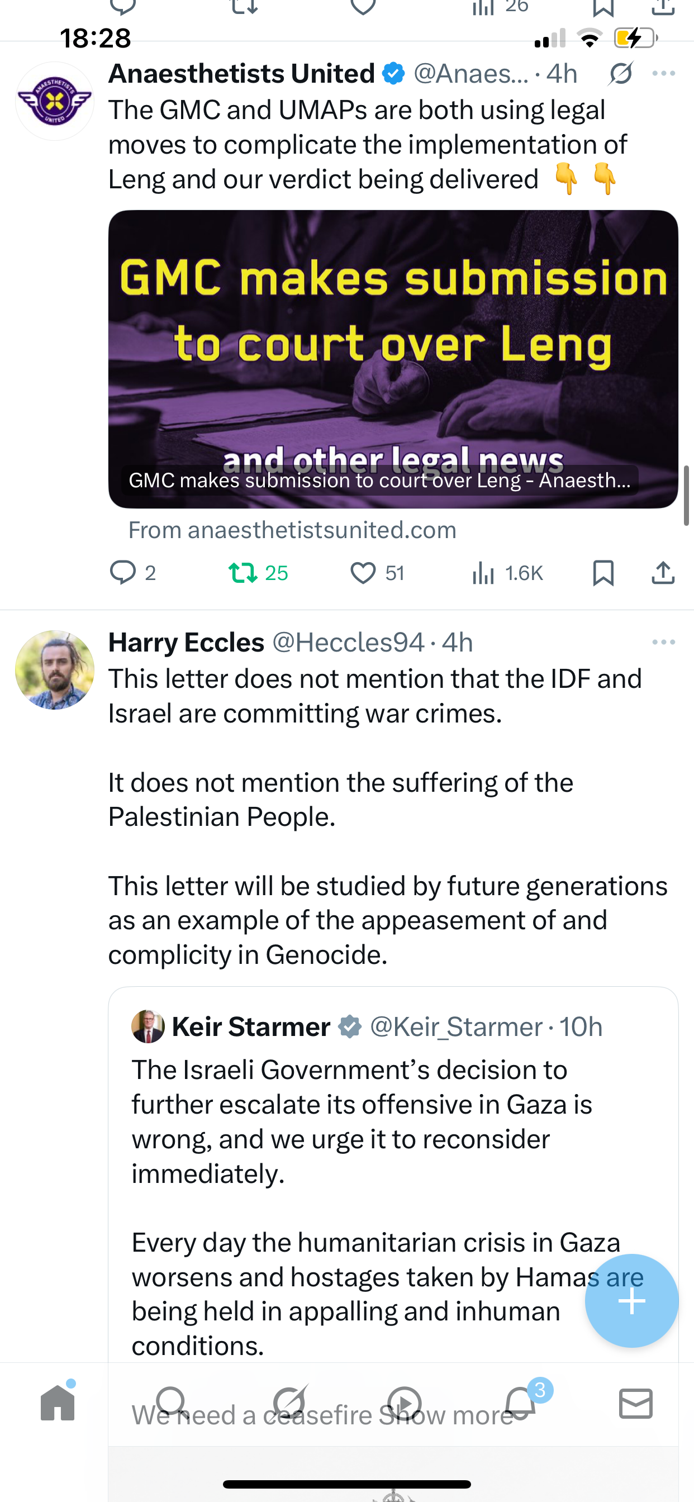Tap the compose new post button

tap(631, 1300)
